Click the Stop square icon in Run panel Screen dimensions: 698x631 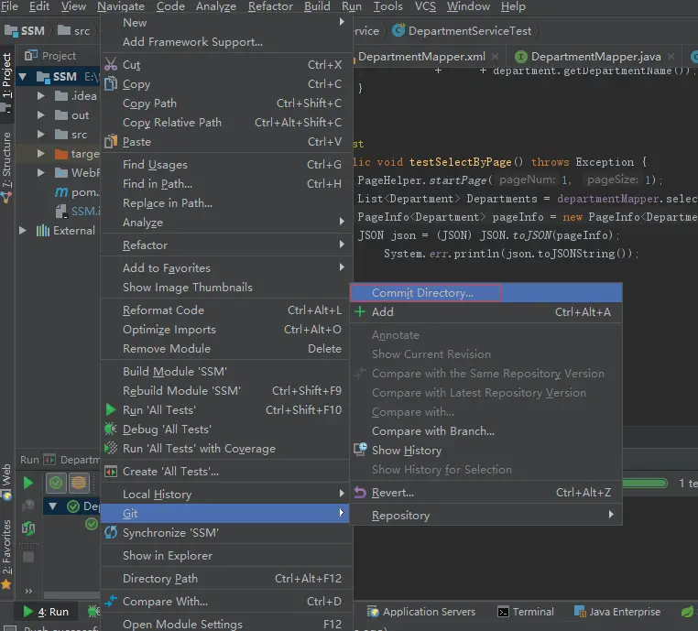[28, 556]
